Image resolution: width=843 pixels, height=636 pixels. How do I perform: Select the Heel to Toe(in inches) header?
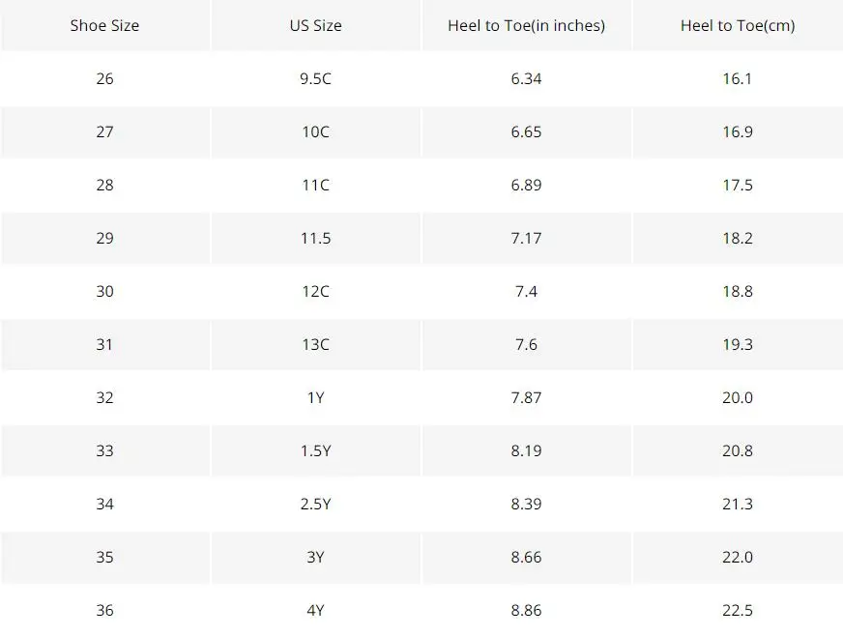(526, 25)
